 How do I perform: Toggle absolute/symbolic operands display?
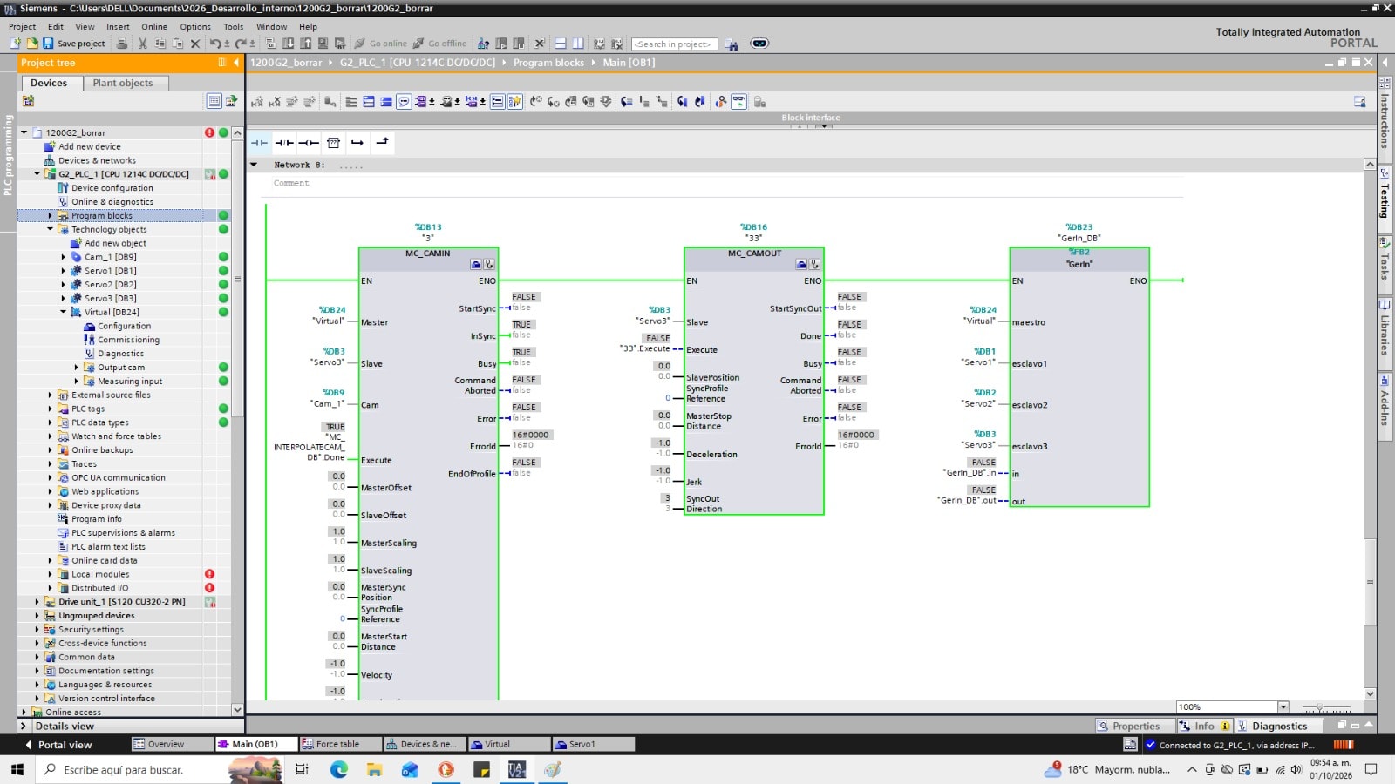point(421,102)
